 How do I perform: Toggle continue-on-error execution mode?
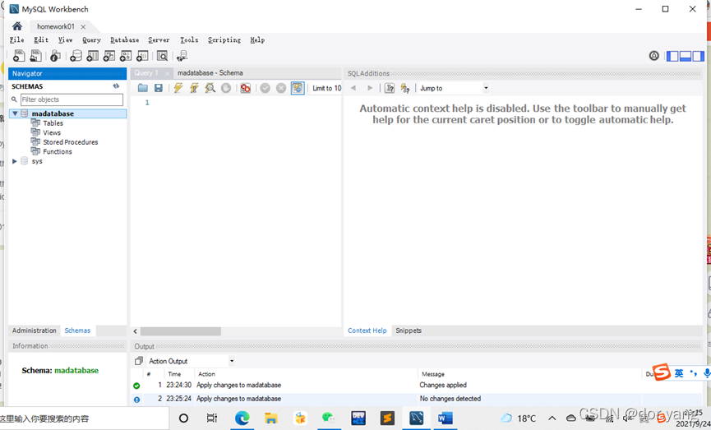click(245, 88)
